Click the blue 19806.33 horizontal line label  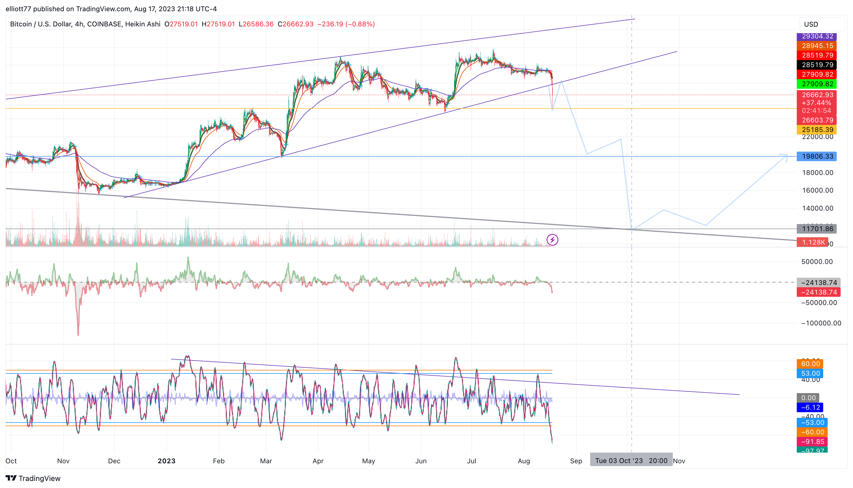[816, 156]
